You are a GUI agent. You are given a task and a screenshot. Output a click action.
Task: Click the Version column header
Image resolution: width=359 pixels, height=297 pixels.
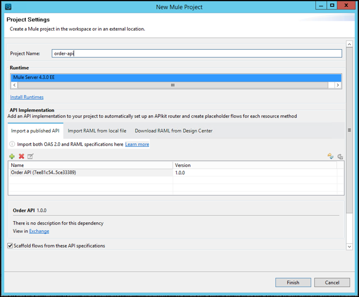[x=255, y=165]
